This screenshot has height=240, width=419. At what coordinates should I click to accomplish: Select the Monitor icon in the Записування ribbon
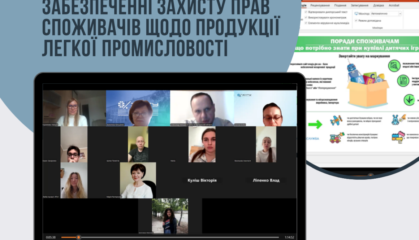[357, 13]
